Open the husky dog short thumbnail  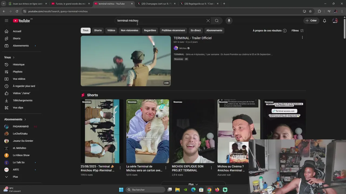pyautogui.click(x=148, y=131)
